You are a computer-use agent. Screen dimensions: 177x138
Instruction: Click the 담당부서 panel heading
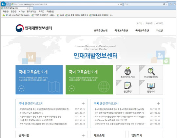coord(137,135)
